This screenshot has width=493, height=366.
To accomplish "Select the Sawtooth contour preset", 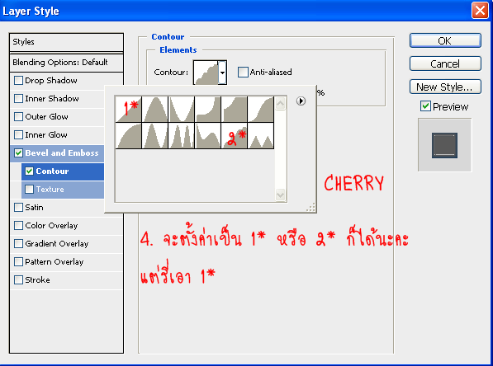I will (261, 135).
